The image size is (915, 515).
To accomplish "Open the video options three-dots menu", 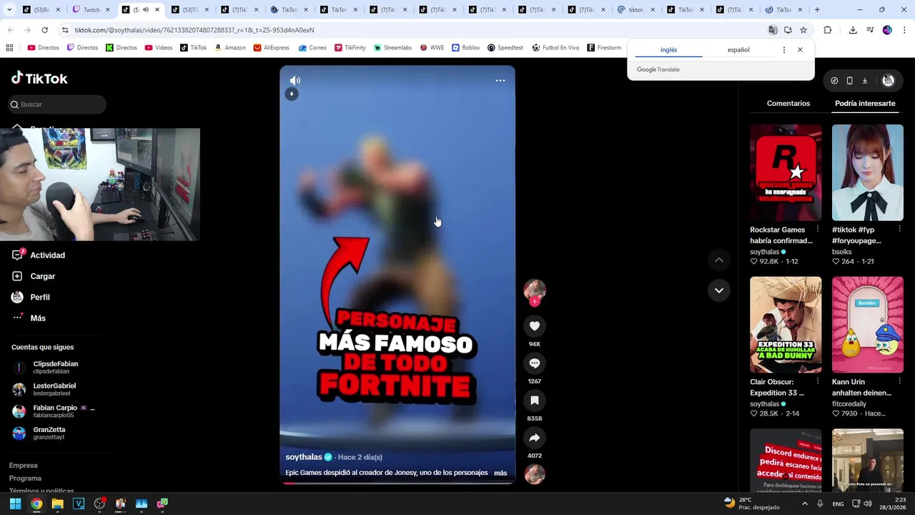I will click(x=500, y=81).
